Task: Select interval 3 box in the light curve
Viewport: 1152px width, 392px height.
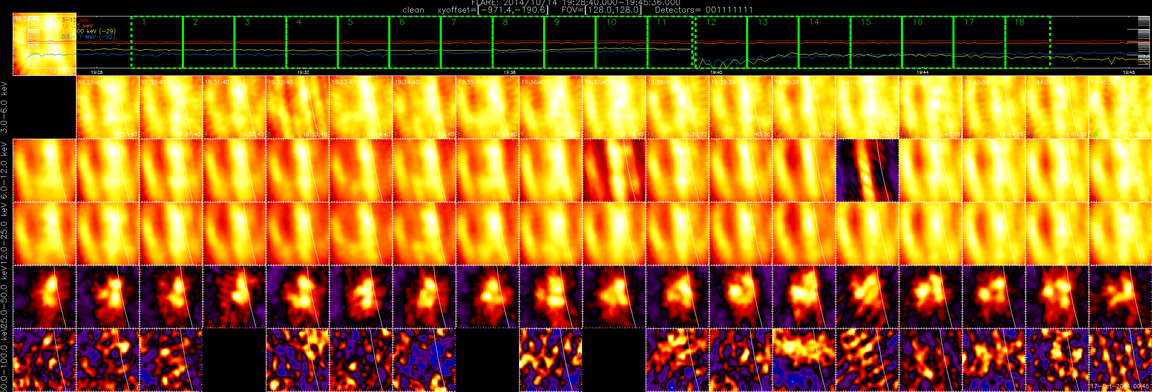Action: pyautogui.click(x=260, y=43)
